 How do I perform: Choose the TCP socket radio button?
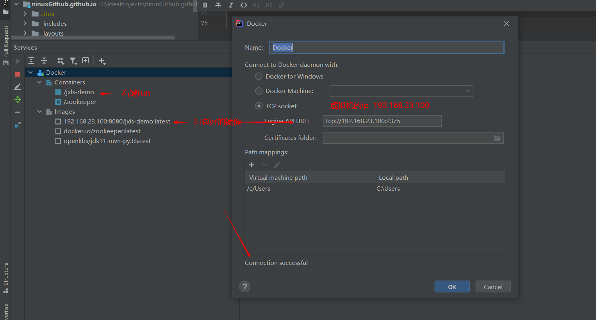coord(259,106)
